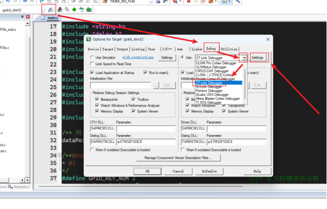Open Options for Target magic wand icon

tap(51, 10)
